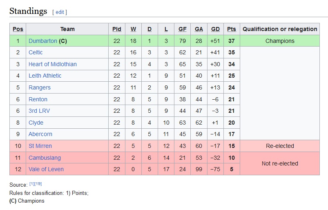
Task: Open the Renton team link
Action: coord(38,99)
